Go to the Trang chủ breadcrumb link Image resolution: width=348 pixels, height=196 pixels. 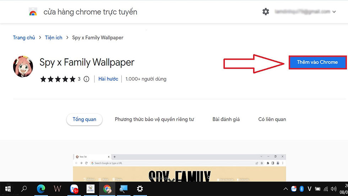point(24,38)
